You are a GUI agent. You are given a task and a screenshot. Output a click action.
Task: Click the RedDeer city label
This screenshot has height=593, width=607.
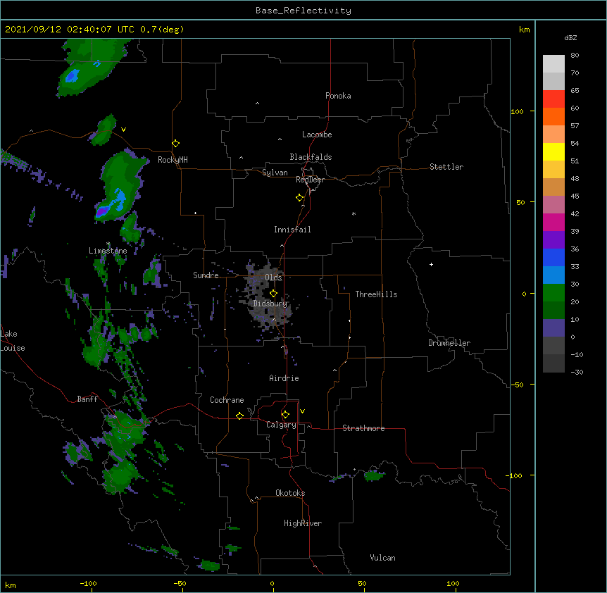point(310,180)
